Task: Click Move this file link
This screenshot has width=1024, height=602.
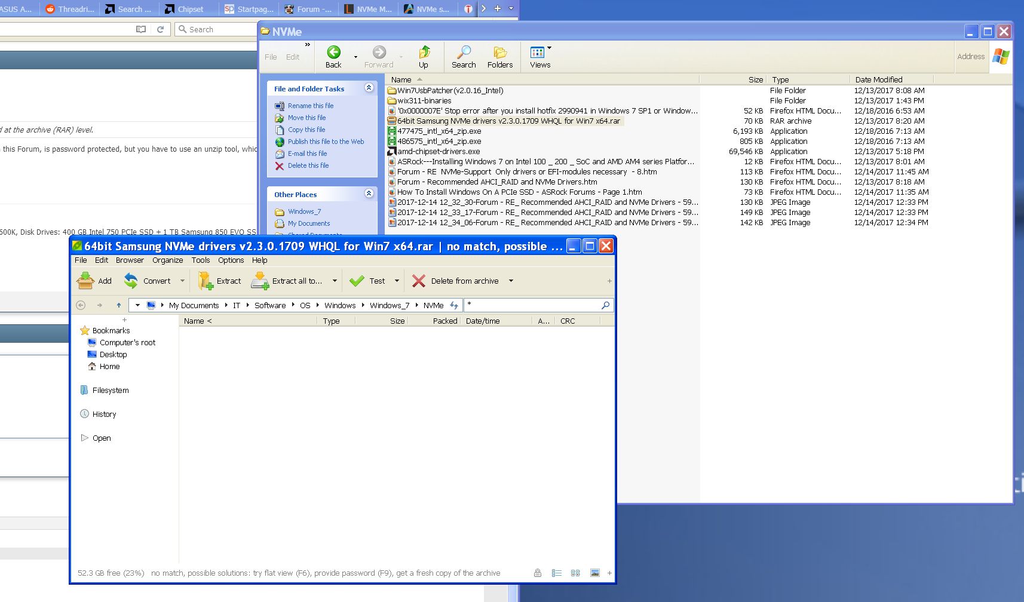Action: (306, 118)
